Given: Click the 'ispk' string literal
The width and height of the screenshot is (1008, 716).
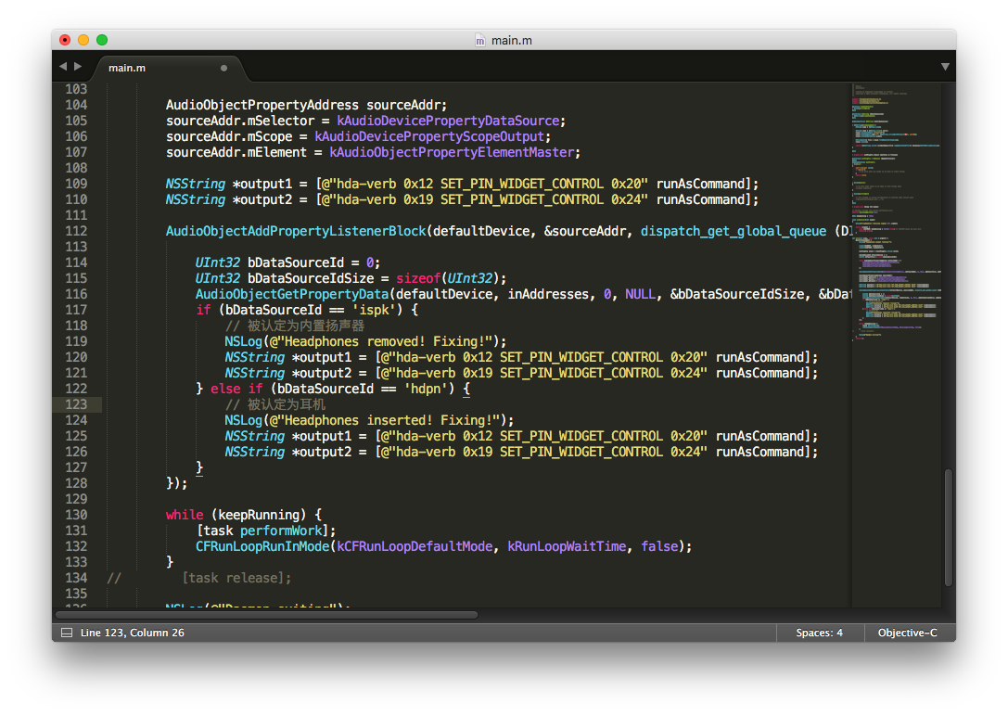Looking at the screenshot, I should click(x=374, y=310).
